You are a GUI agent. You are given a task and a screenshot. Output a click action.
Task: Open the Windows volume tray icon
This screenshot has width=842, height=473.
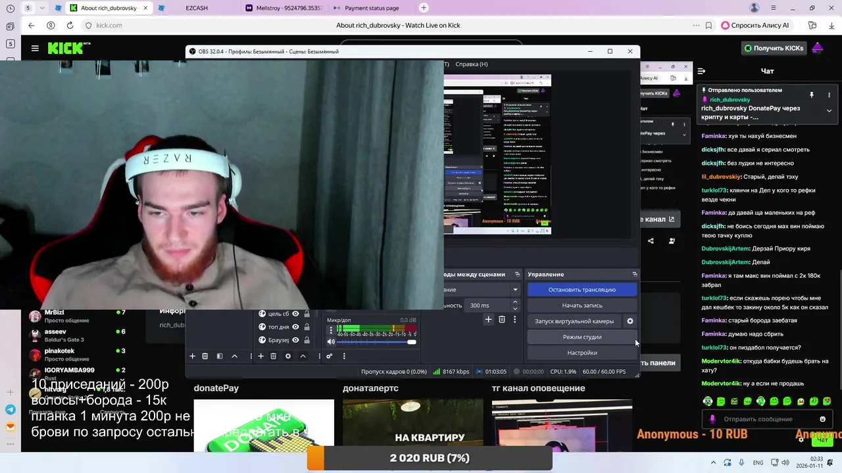(785, 462)
